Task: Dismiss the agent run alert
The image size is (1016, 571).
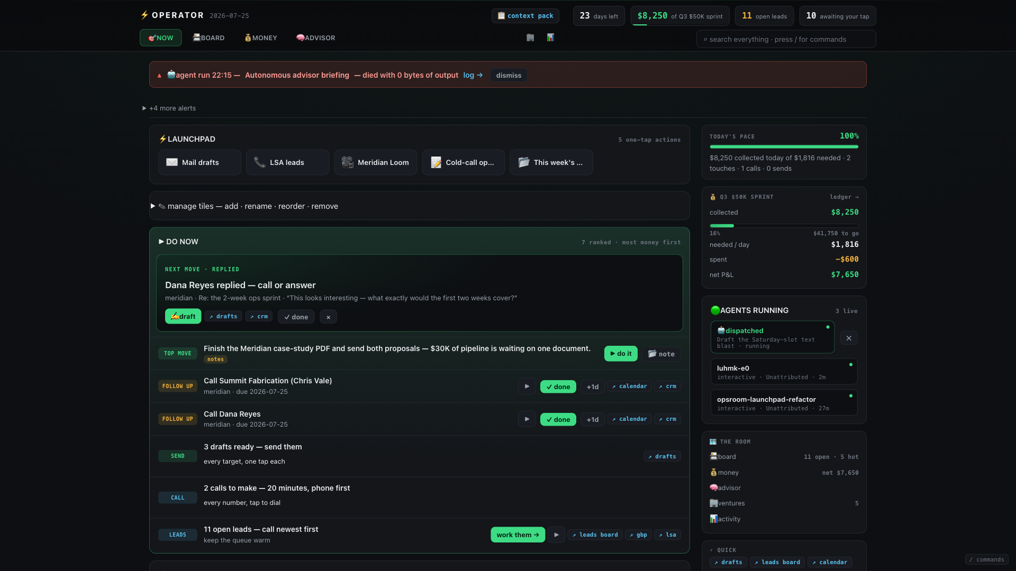Action: click(509, 76)
